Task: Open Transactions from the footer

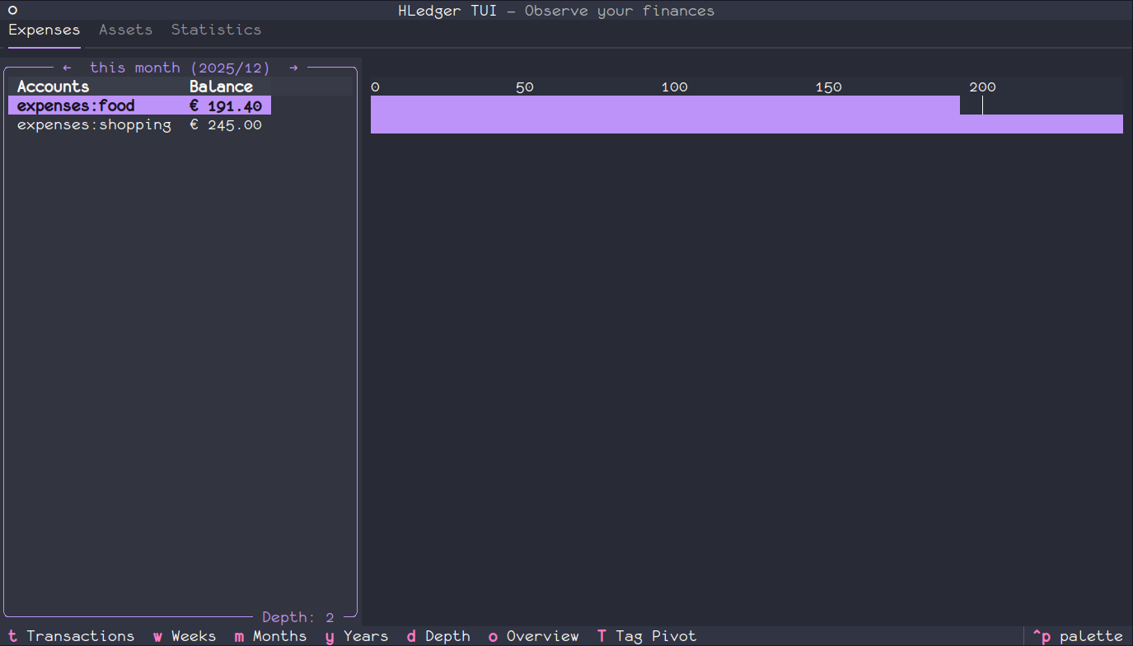Action: pyautogui.click(x=72, y=636)
